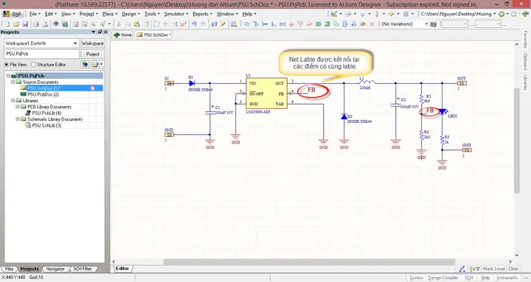Collapse Schematic Library Documents node
This screenshot has height=282, width=531.
click(18, 119)
